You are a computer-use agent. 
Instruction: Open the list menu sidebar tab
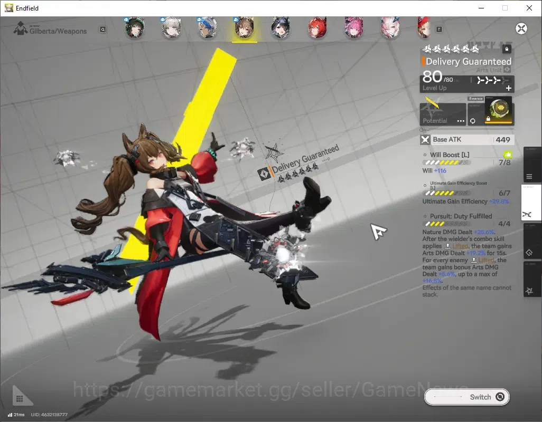(529, 177)
